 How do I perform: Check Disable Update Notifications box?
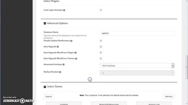(x=101, y=41)
